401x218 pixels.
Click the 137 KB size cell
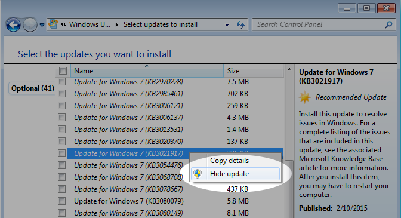tap(237, 141)
